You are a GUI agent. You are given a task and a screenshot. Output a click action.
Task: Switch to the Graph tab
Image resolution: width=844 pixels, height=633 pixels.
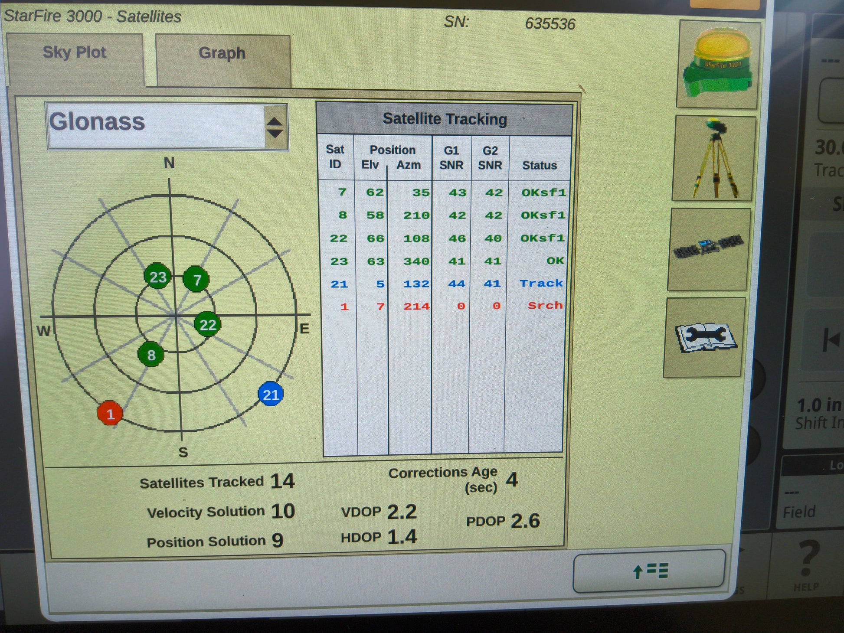[222, 61]
